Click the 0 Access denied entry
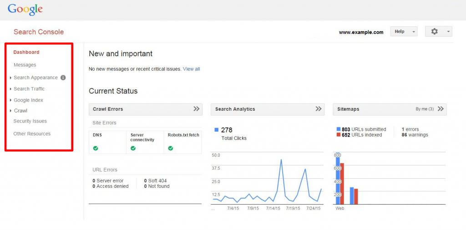Screen dimensions: 466x230 (x=111, y=186)
